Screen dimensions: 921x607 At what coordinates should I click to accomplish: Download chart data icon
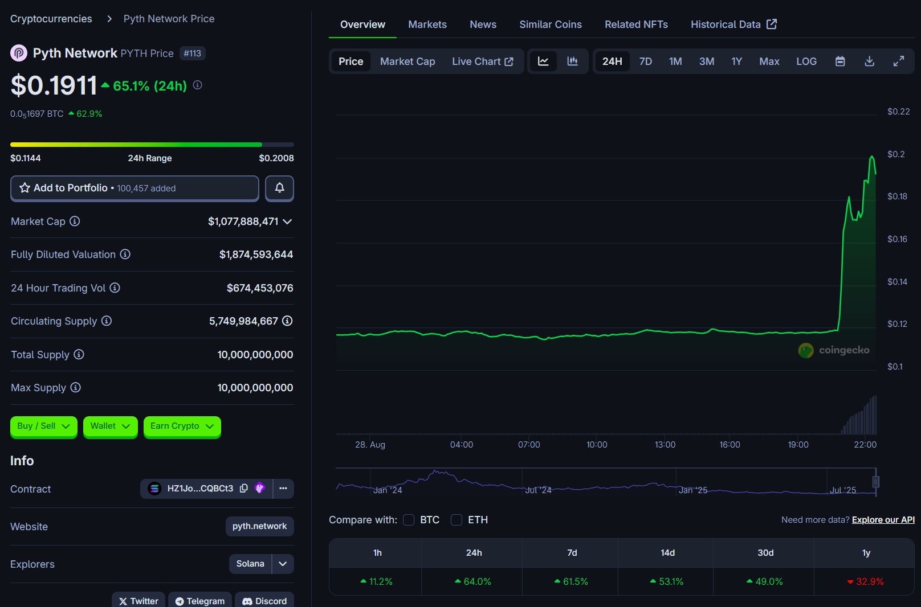pos(869,61)
